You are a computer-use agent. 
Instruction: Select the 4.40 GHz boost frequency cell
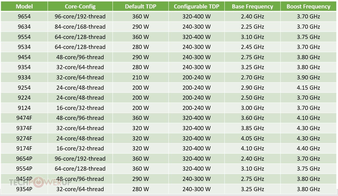(x=308, y=148)
